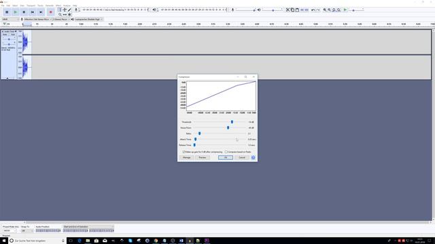Screen dimensions: 435x244
Task: Click the Undo arrow icon
Action: tap(313, 9)
